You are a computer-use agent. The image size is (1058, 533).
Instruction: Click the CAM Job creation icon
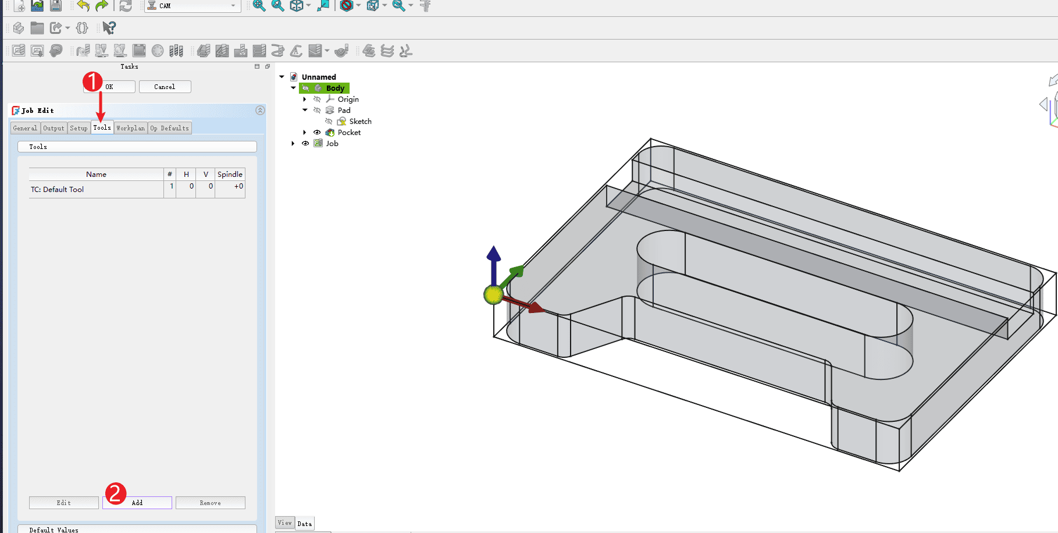tap(19, 51)
